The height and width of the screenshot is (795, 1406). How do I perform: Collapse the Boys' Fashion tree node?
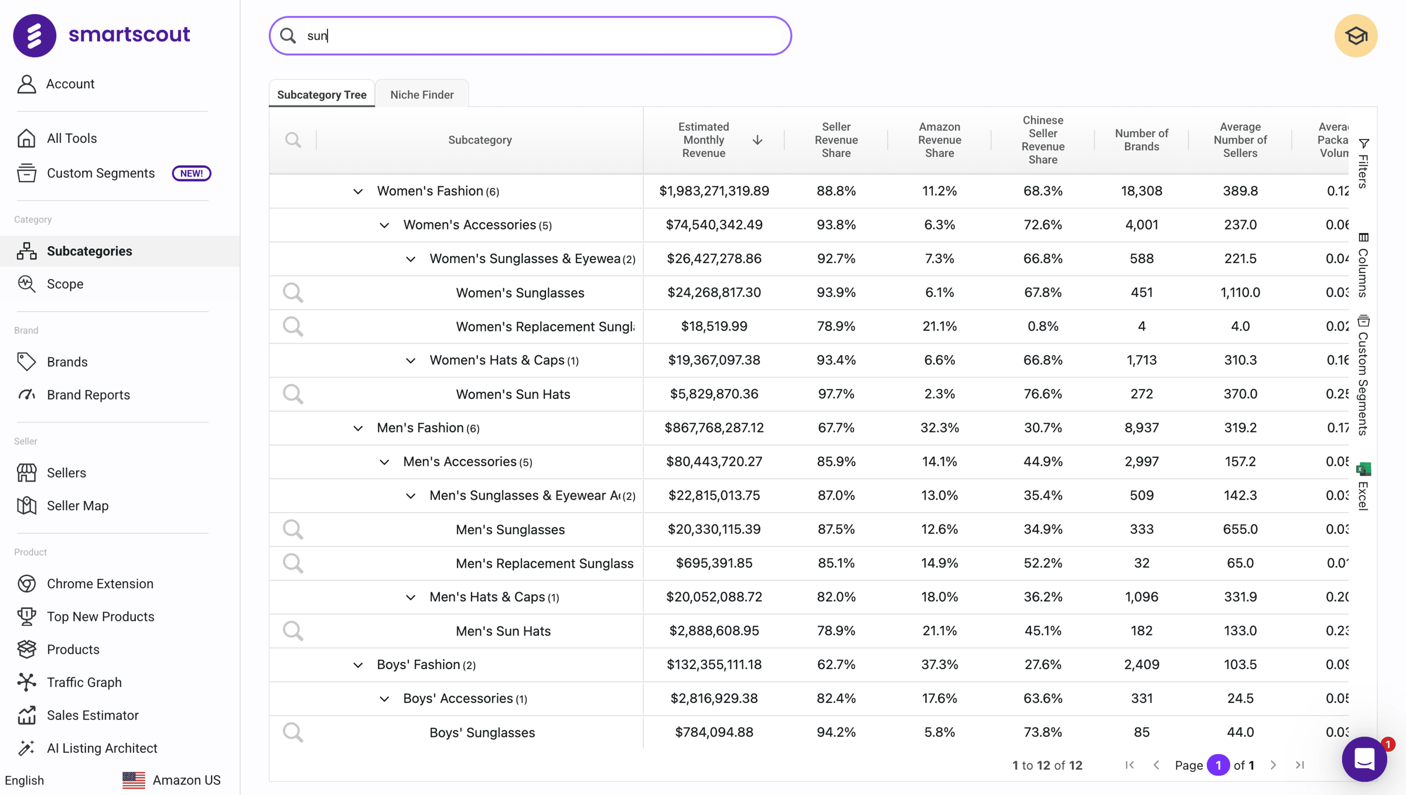358,666
